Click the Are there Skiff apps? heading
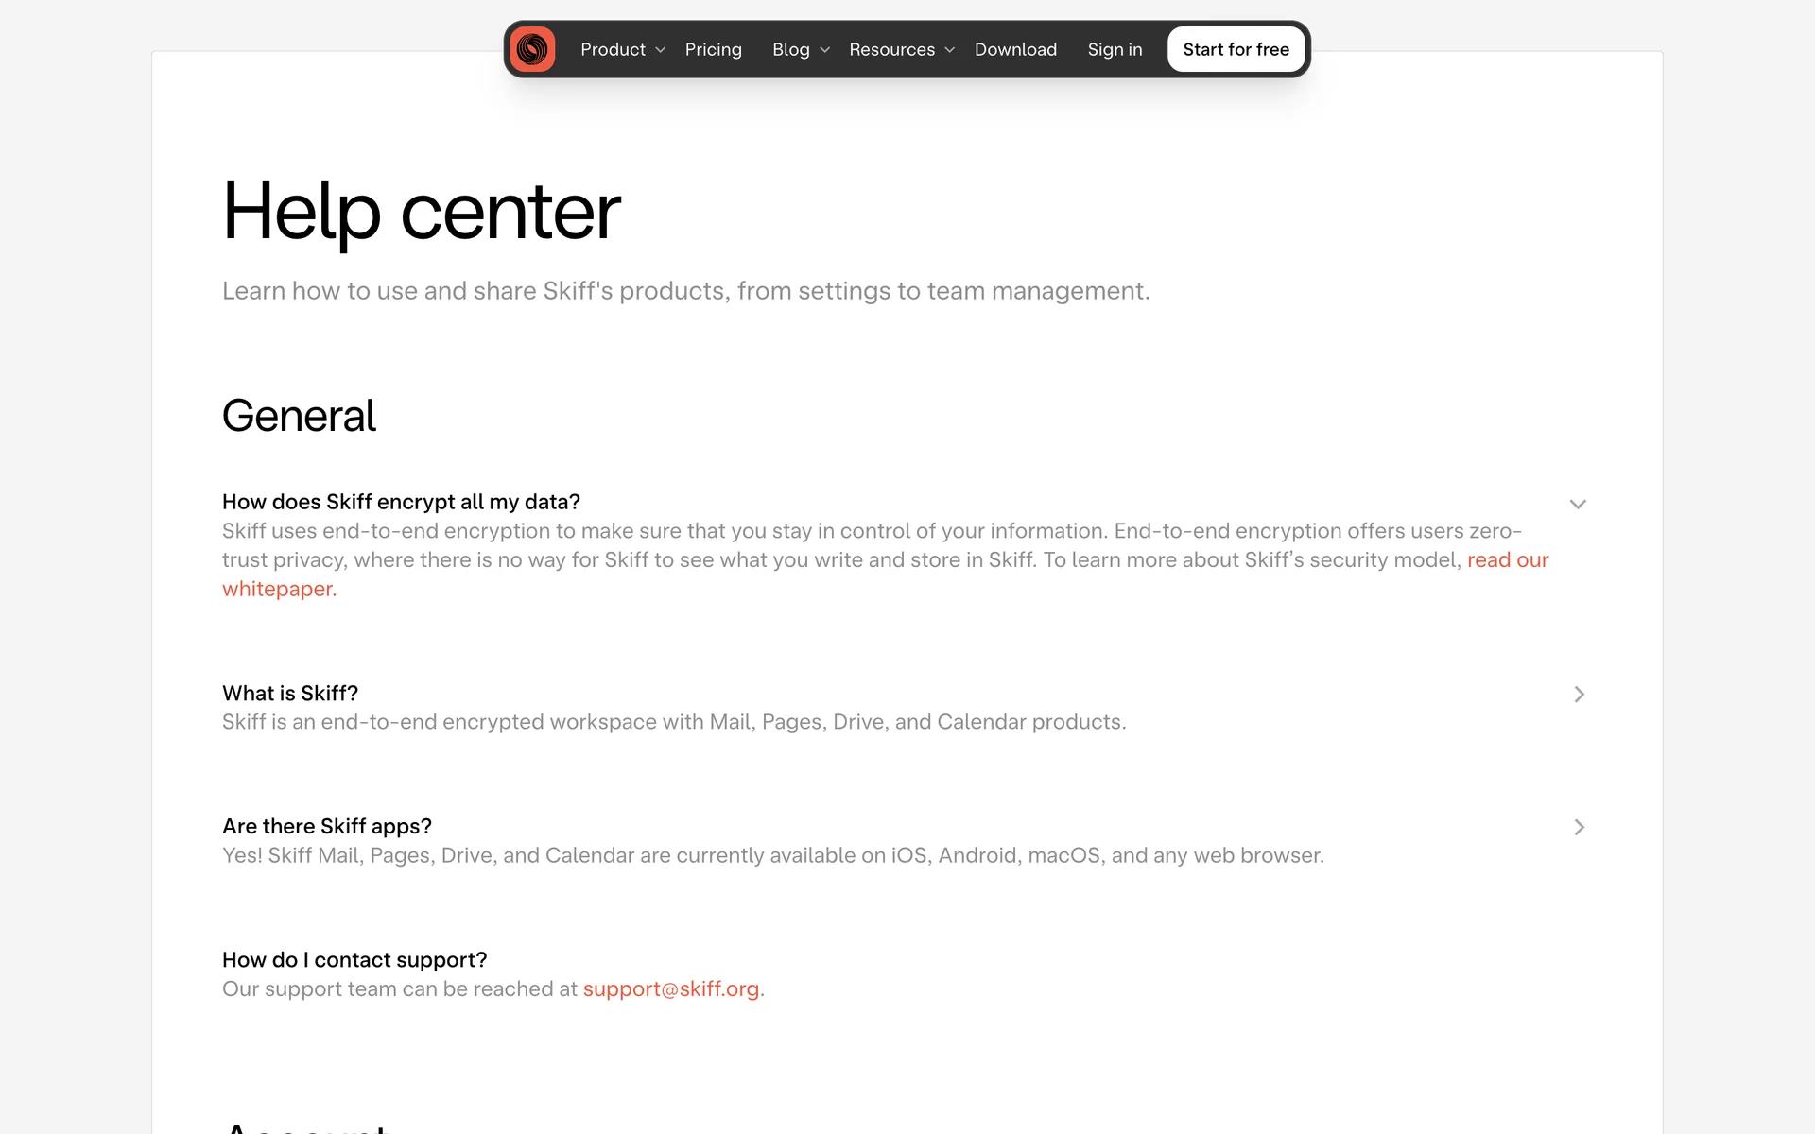Image resolution: width=1815 pixels, height=1134 pixels. [327, 826]
